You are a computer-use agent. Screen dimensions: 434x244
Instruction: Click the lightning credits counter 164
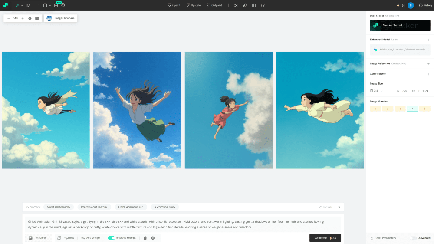[401, 5]
